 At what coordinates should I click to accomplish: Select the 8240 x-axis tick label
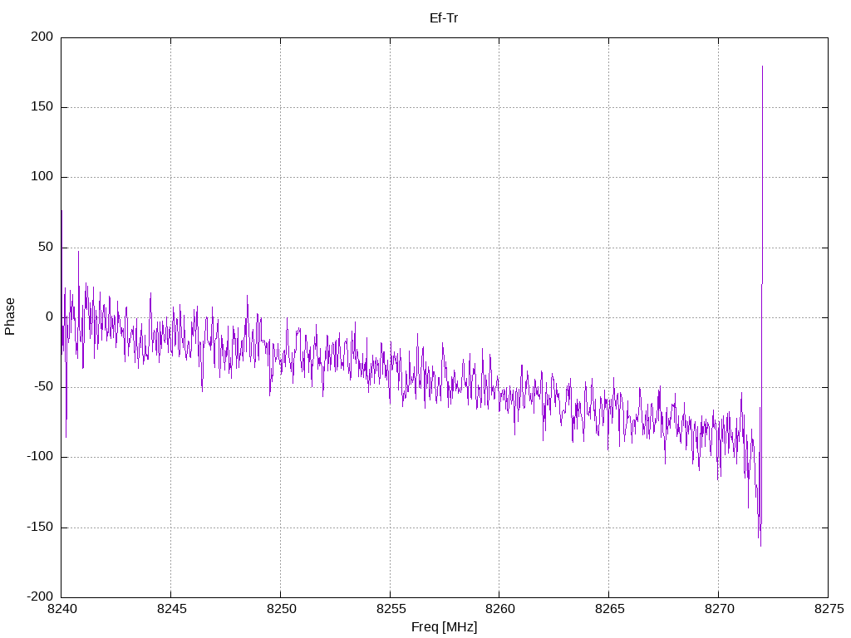coord(61,610)
